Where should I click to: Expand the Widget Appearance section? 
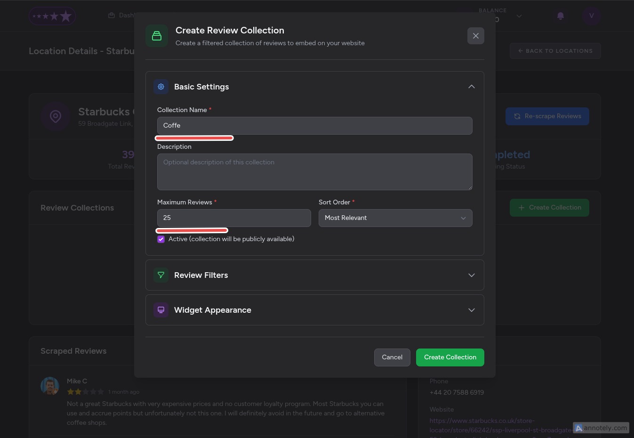[471, 310]
